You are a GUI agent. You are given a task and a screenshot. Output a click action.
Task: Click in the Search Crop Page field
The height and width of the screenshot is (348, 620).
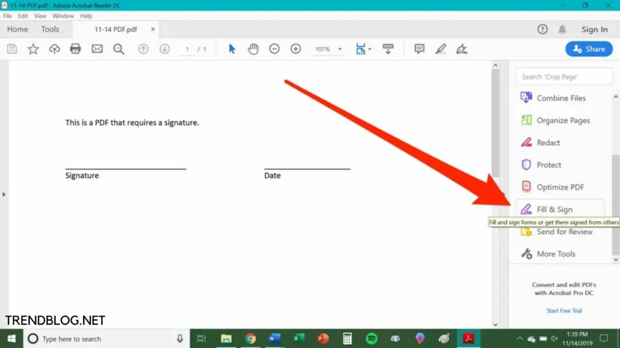click(x=563, y=76)
